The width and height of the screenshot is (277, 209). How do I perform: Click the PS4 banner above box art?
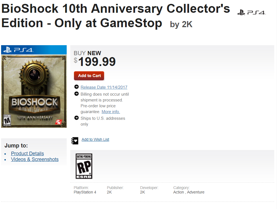point(34,50)
